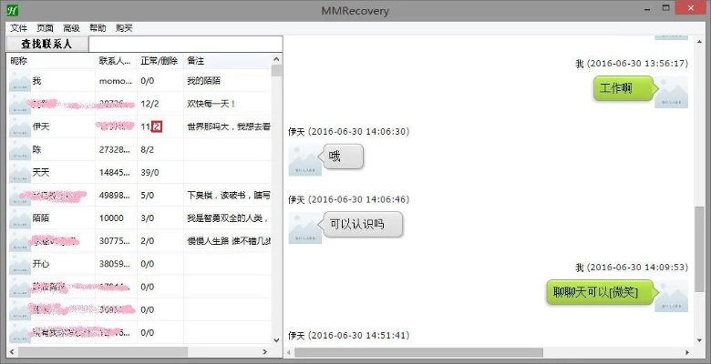Image resolution: width=711 pixels, height=364 pixels.
Task: Click the 工作啊 message bubble
Action: click(623, 89)
